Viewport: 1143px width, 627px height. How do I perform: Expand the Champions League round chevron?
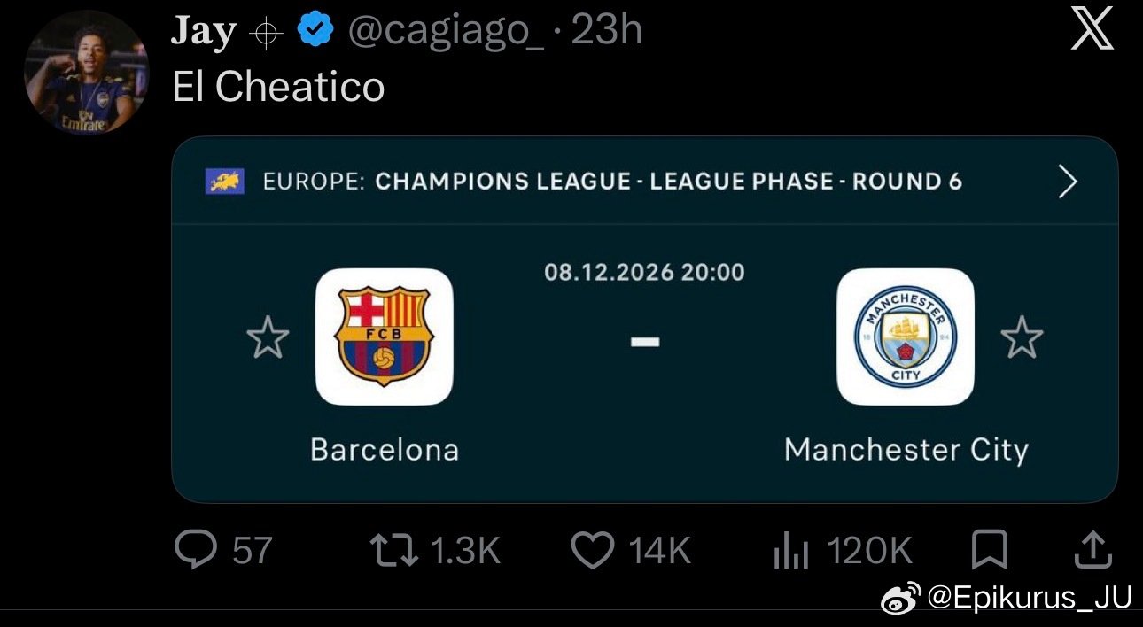click(x=1069, y=182)
